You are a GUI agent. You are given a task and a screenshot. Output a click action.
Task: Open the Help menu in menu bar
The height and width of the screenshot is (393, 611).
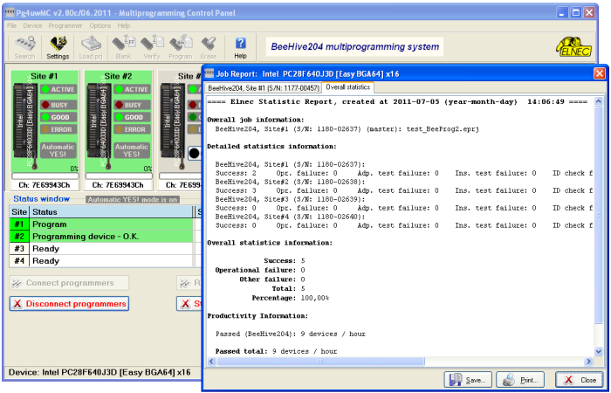pos(124,25)
